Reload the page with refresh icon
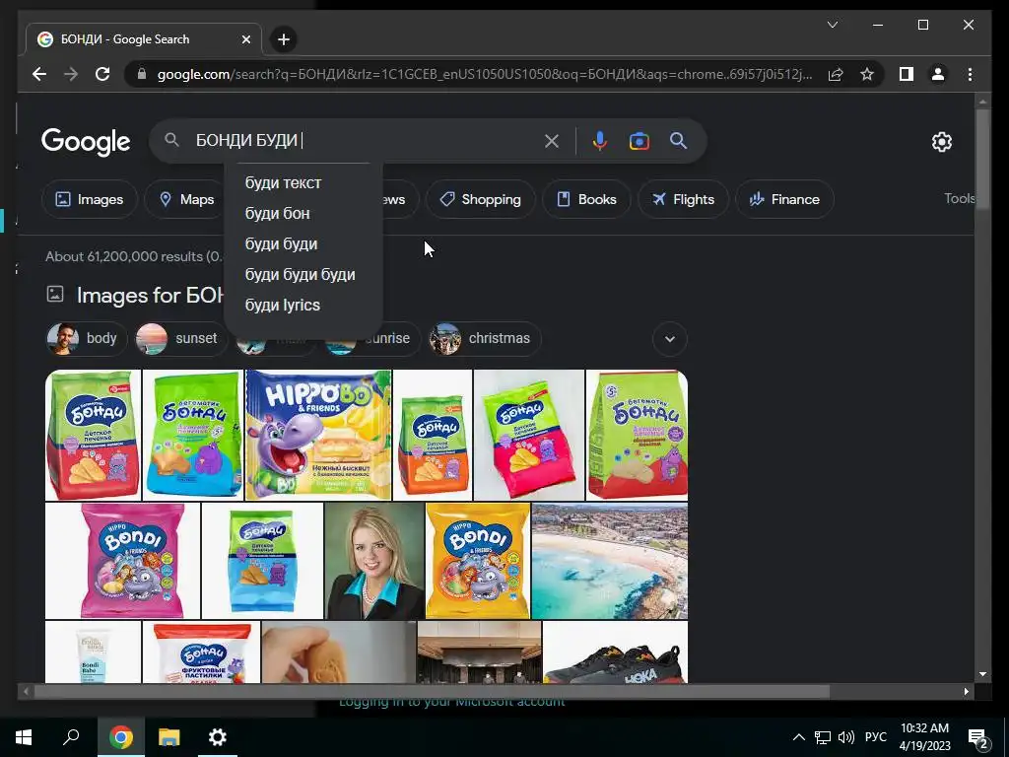This screenshot has height=757, width=1009. (102, 74)
